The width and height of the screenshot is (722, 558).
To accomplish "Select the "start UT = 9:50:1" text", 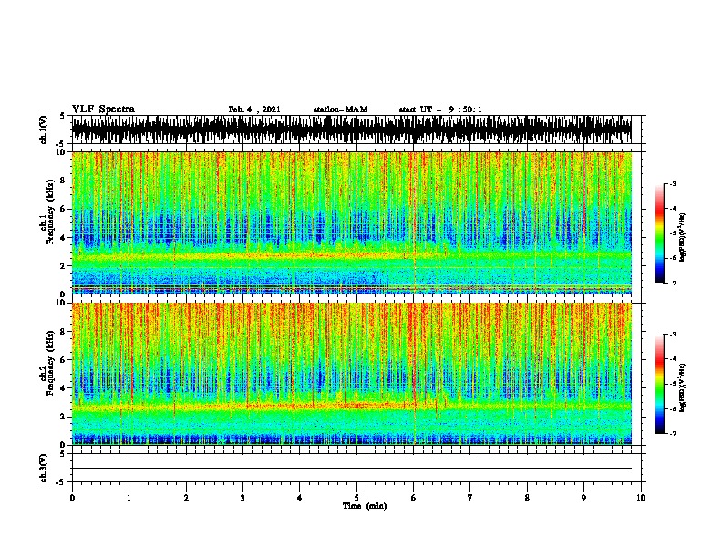I will coord(440,109).
